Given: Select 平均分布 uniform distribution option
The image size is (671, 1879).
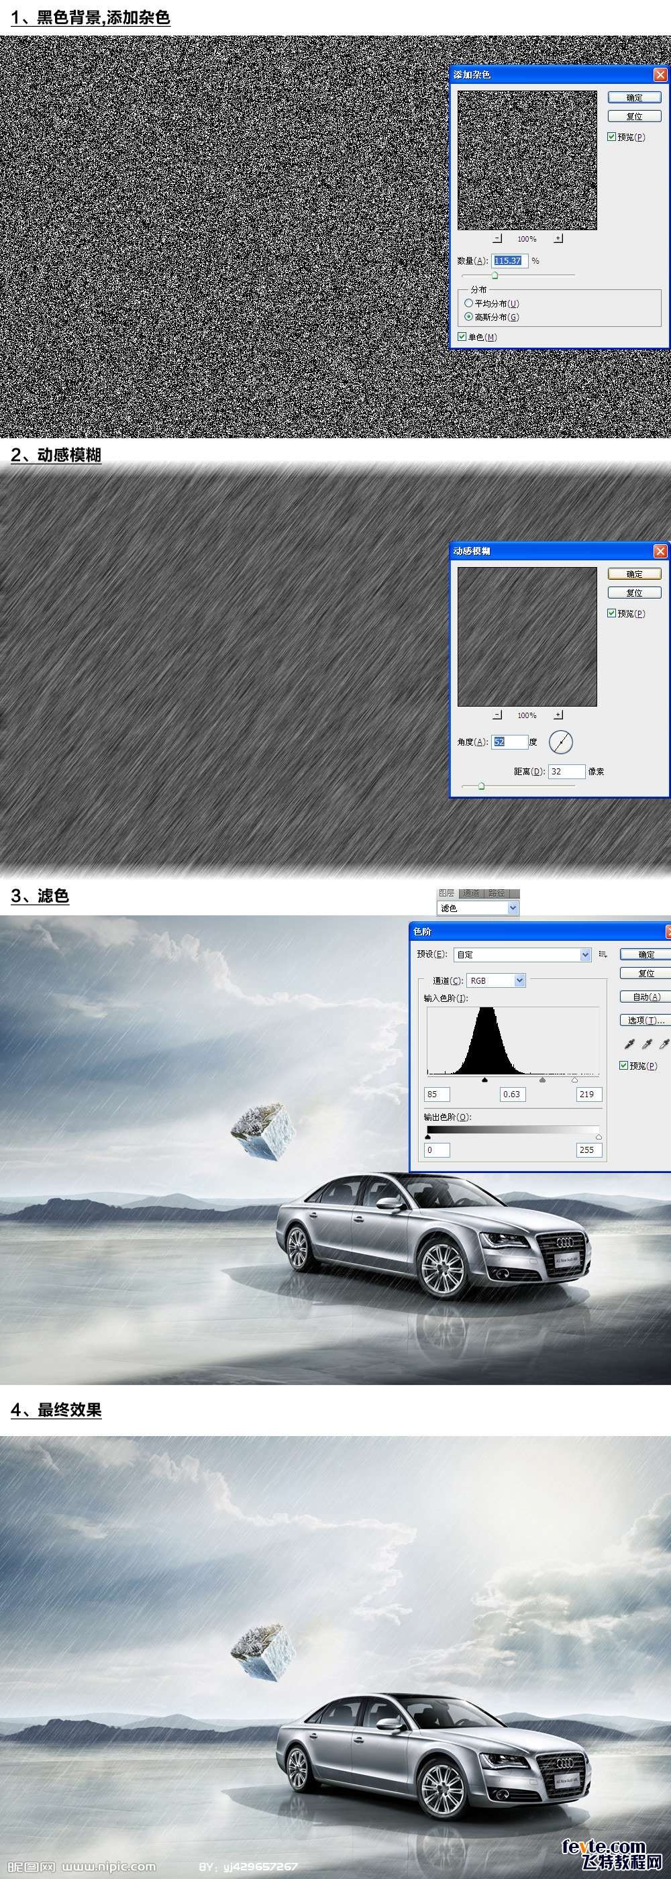Looking at the screenshot, I should 468,303.
